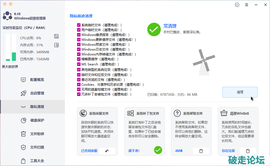Click the memory usage chart icon

click(x=56, y=45)
